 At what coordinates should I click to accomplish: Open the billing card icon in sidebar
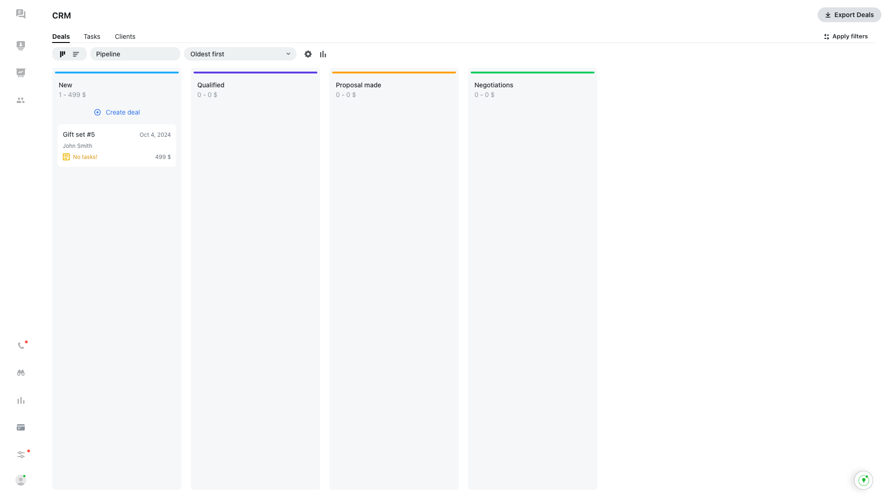pyautogui.click(x=21, y=427)
